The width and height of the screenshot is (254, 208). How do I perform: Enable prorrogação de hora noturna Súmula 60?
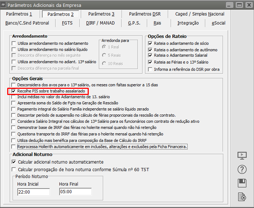click(x=14, y=169)
